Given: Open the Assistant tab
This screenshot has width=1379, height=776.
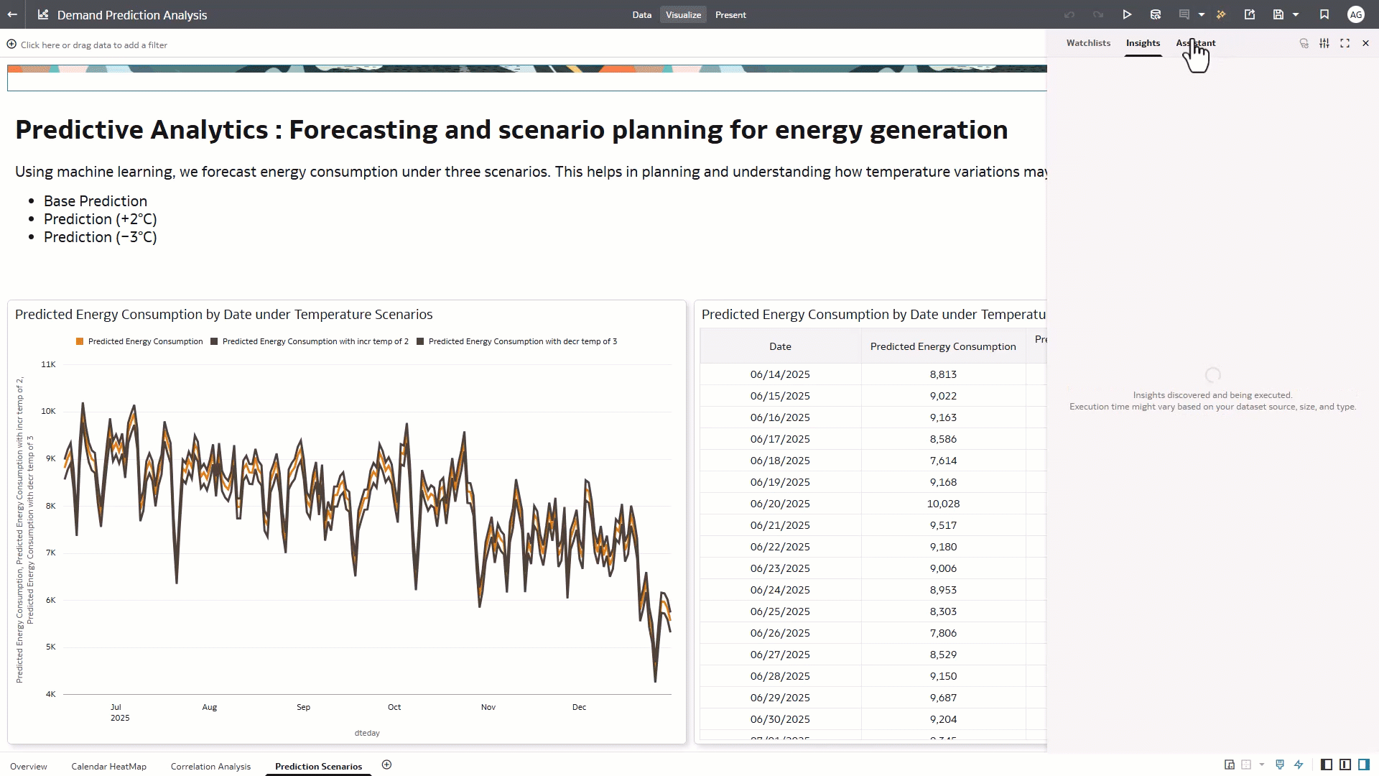Looking at the screenshot, I should click(x=1196, y=43).
